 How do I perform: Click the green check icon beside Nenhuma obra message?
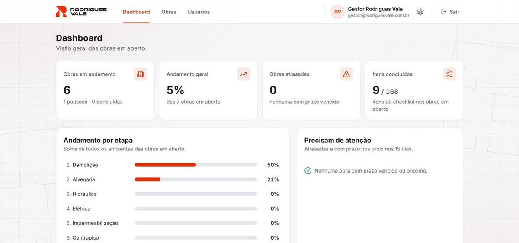tap(308, 171)
